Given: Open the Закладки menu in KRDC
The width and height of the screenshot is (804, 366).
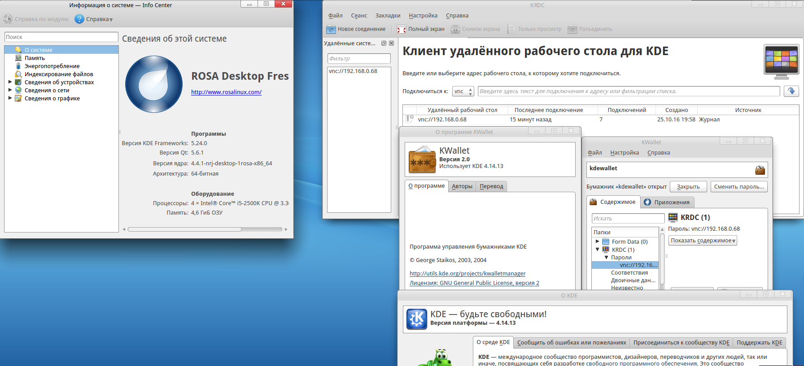Looking at the screenshot, I should 388,16.
